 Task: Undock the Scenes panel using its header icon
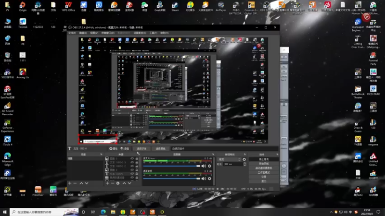(101, 155)
